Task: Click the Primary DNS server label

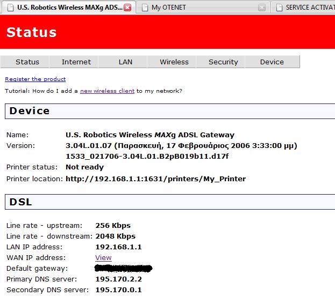Action: pos(41,279)
